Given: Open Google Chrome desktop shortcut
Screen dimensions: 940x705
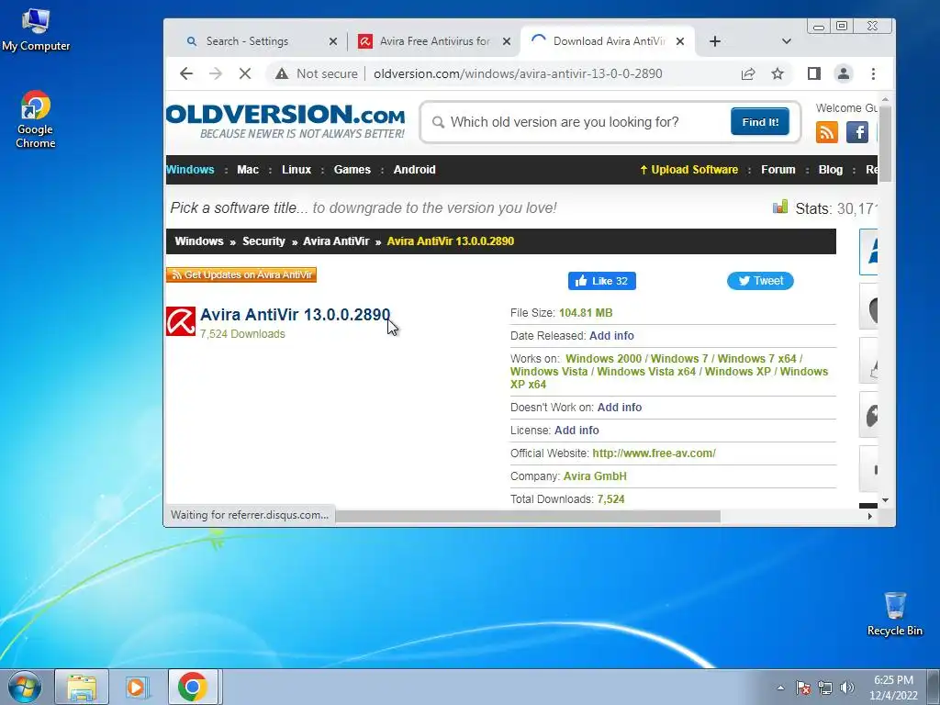Looking at the screenshot, I should coord(36,119).
